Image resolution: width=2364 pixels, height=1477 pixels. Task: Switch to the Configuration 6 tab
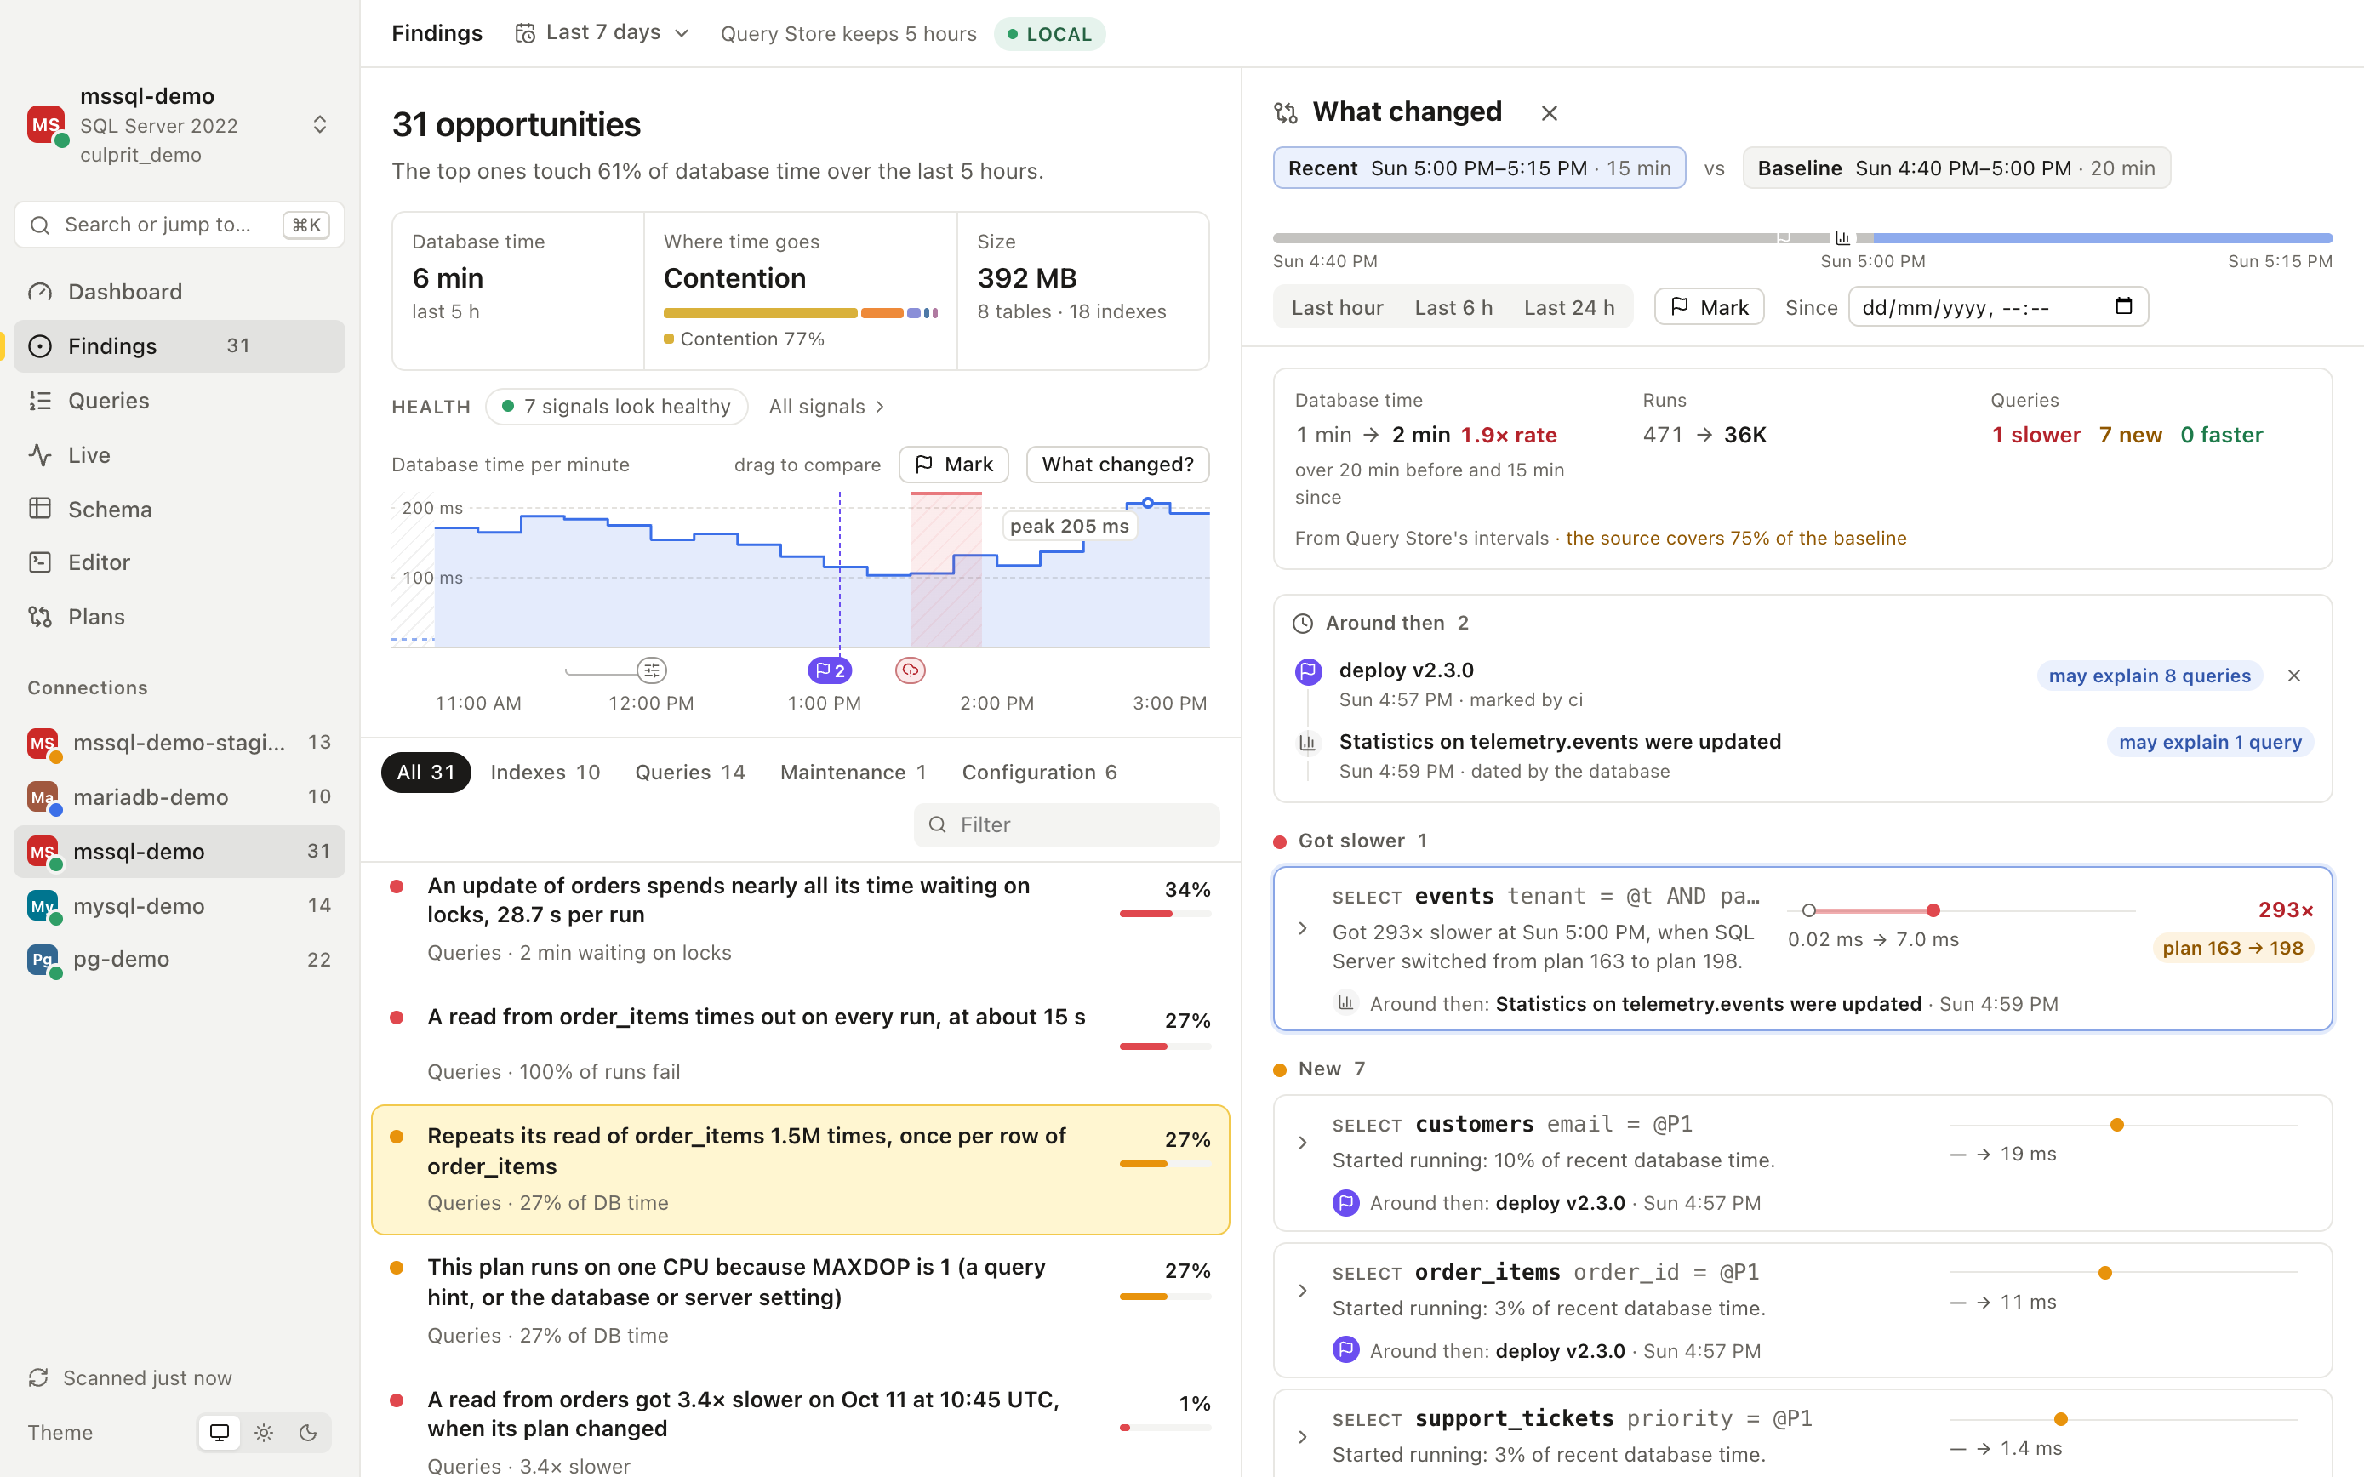[x=1039, y=772]
